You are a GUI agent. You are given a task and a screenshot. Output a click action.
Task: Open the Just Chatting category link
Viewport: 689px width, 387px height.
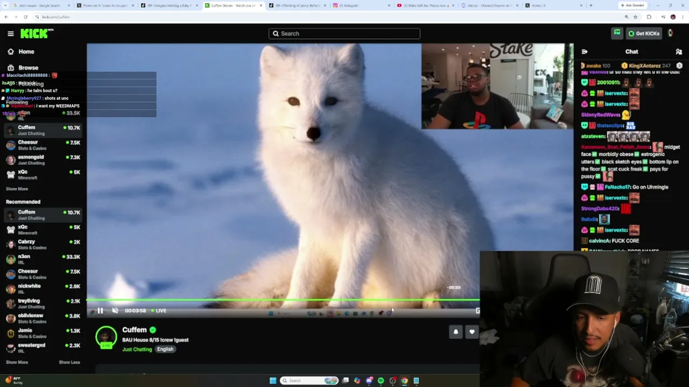click(x=137, y=349)
